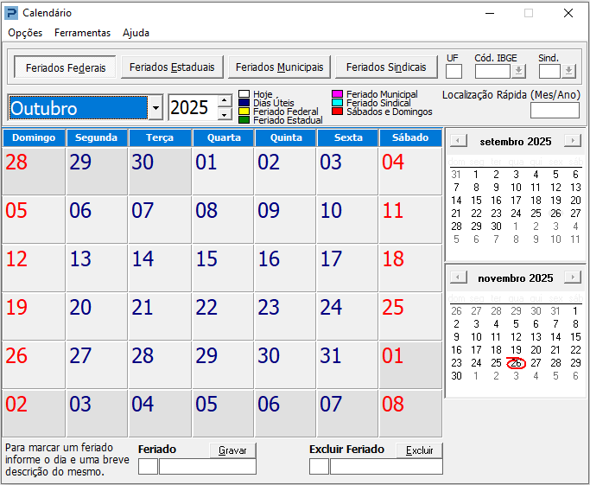Screen dimensions: 590x485
Task: Click the cyan Feriado Sindical swatch
Action: (337, 102)
